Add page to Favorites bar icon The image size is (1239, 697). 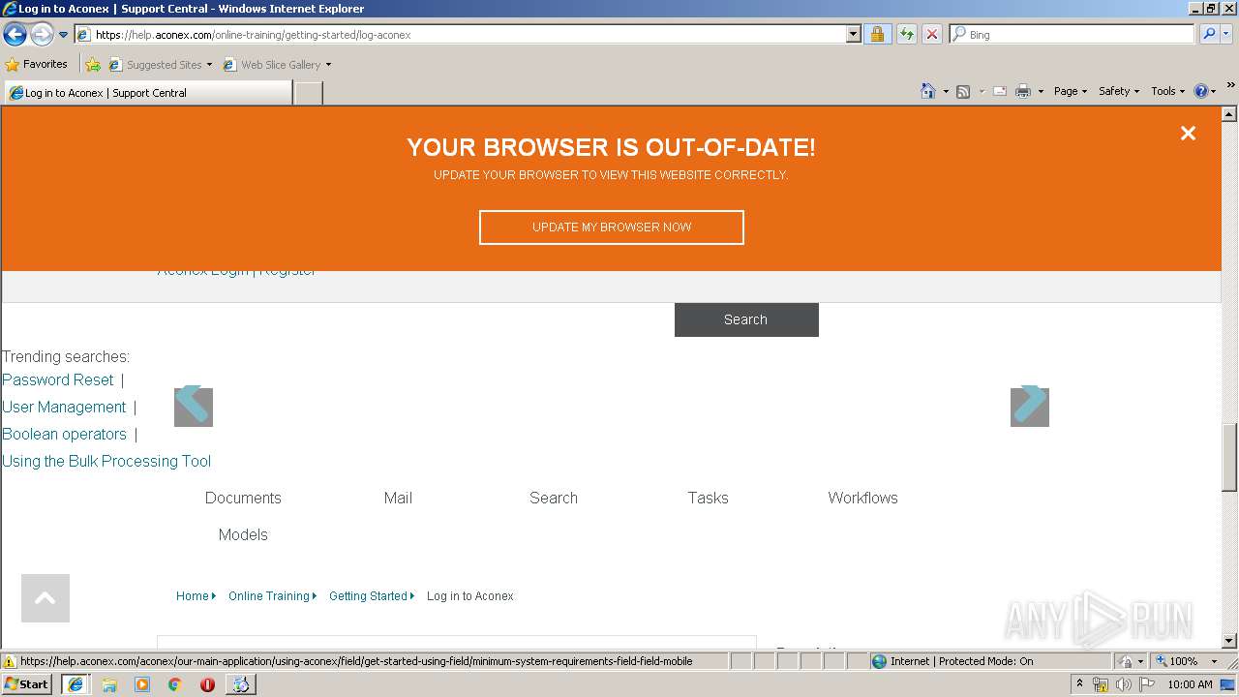coord(93,65)
